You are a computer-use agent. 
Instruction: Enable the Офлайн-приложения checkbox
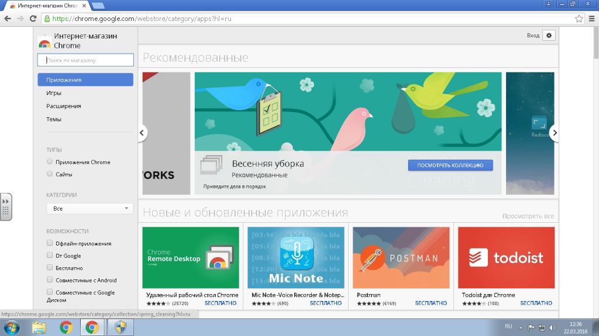(x=50, y=243)
